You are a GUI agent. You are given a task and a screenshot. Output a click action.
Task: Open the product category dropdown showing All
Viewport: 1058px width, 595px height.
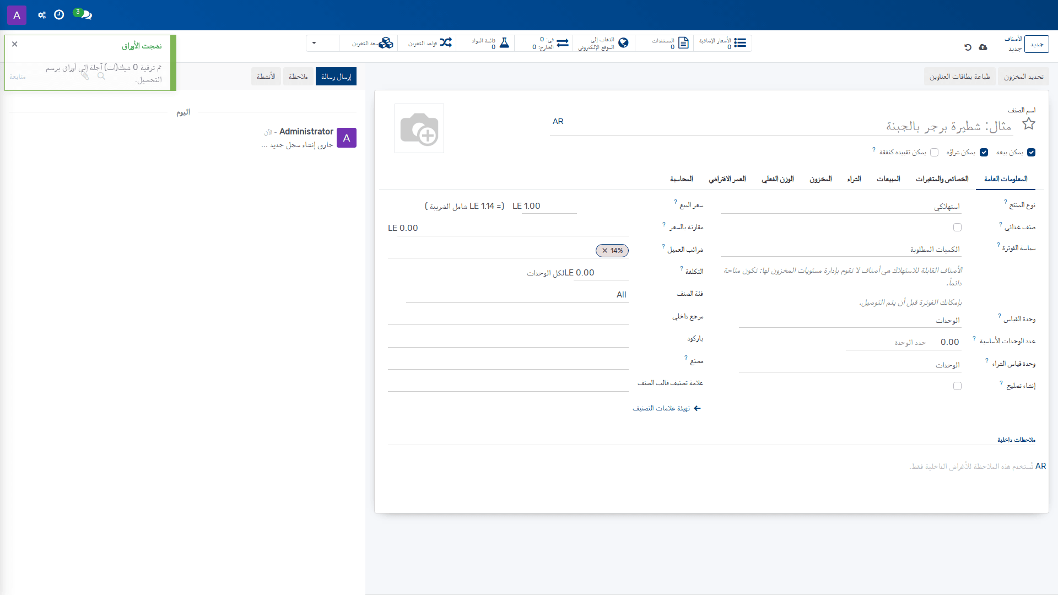tap(517, 295)
